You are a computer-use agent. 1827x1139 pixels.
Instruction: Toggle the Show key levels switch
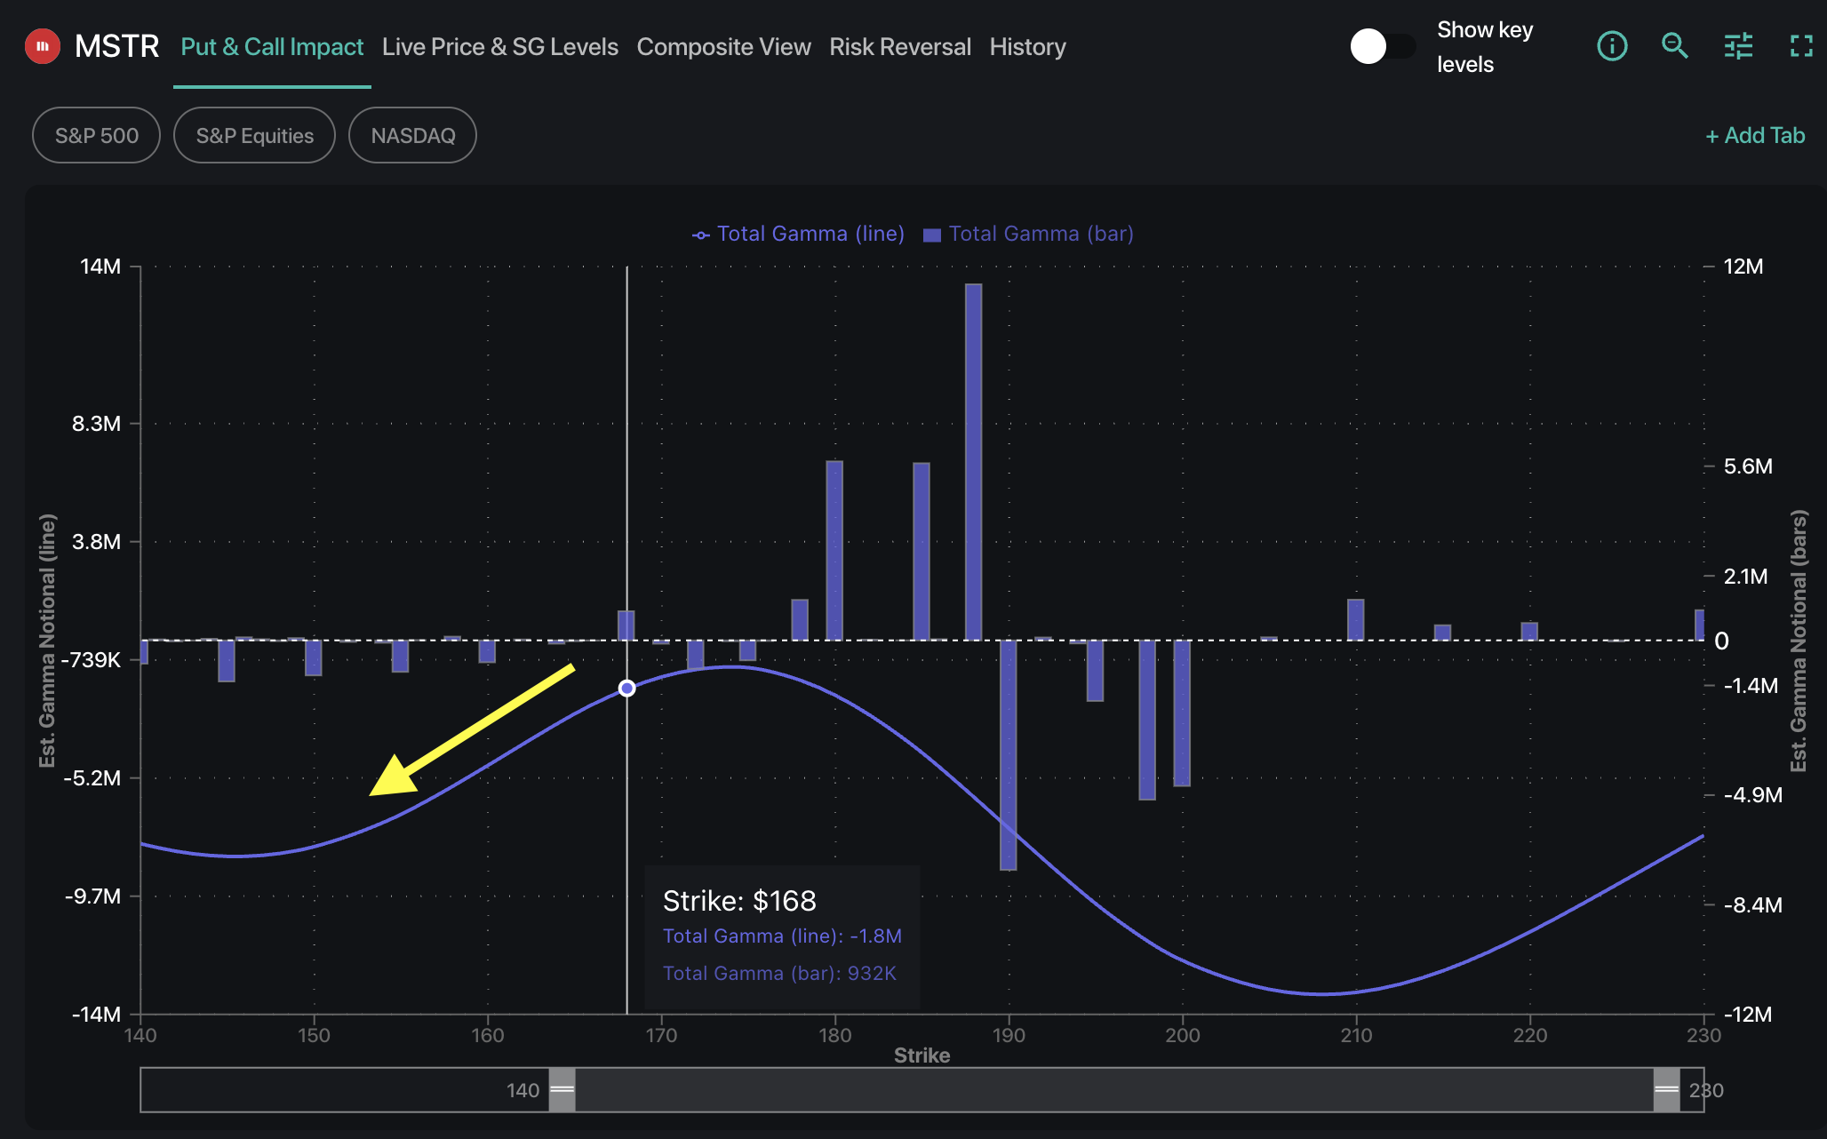(x=1383, y=46)
